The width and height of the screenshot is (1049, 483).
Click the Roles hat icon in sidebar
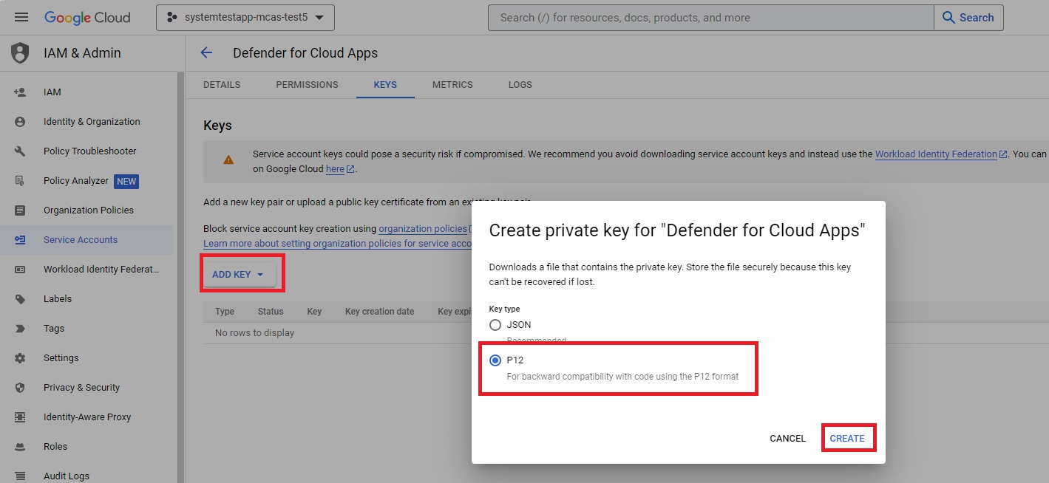tap(20, 447)
